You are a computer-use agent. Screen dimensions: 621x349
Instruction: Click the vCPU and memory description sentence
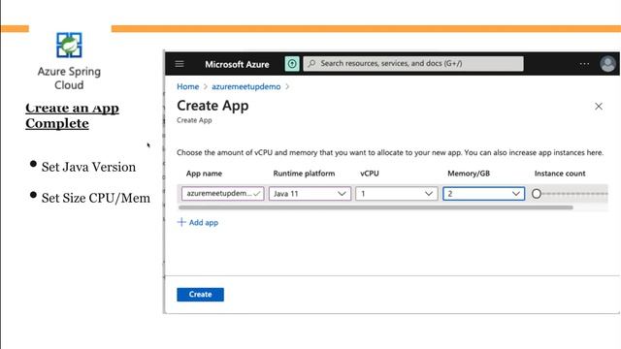coord(390,153)
